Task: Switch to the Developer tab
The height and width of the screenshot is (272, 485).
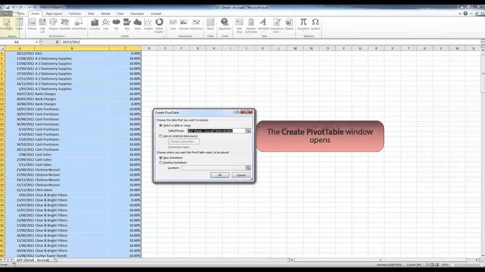Action: [138, 14]
